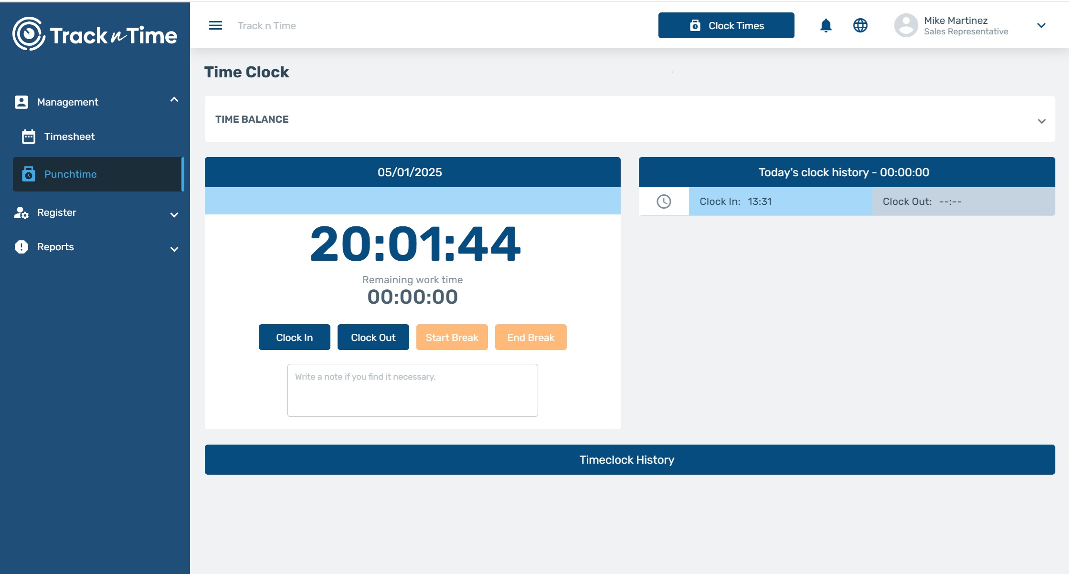The width and height of the screenshot is (1069, 574).
Task: Collapse the Management menu chevron
Action: [174, 100]
